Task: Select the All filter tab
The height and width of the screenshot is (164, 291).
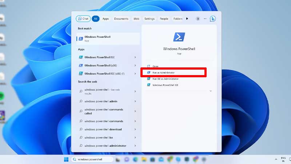Action: (x=96, y=19)
